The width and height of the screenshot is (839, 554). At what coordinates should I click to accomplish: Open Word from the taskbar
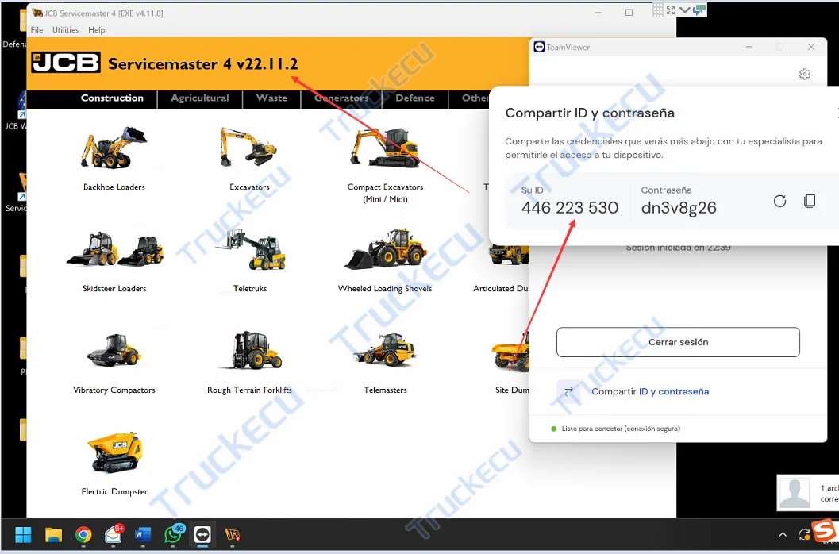pos(143,534)
